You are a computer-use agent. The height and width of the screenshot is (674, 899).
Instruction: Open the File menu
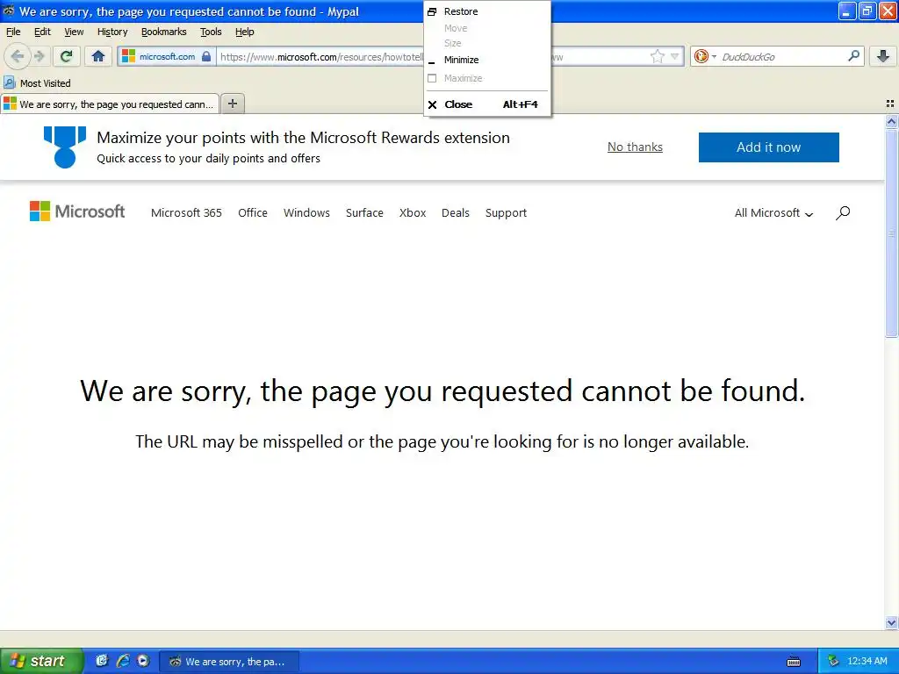point(13,32)
